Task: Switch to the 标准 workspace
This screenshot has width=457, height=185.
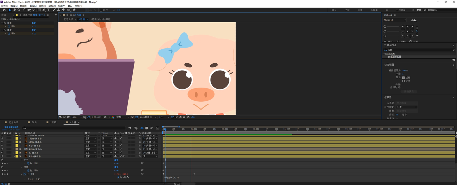Action: click(x=360, y=10)
